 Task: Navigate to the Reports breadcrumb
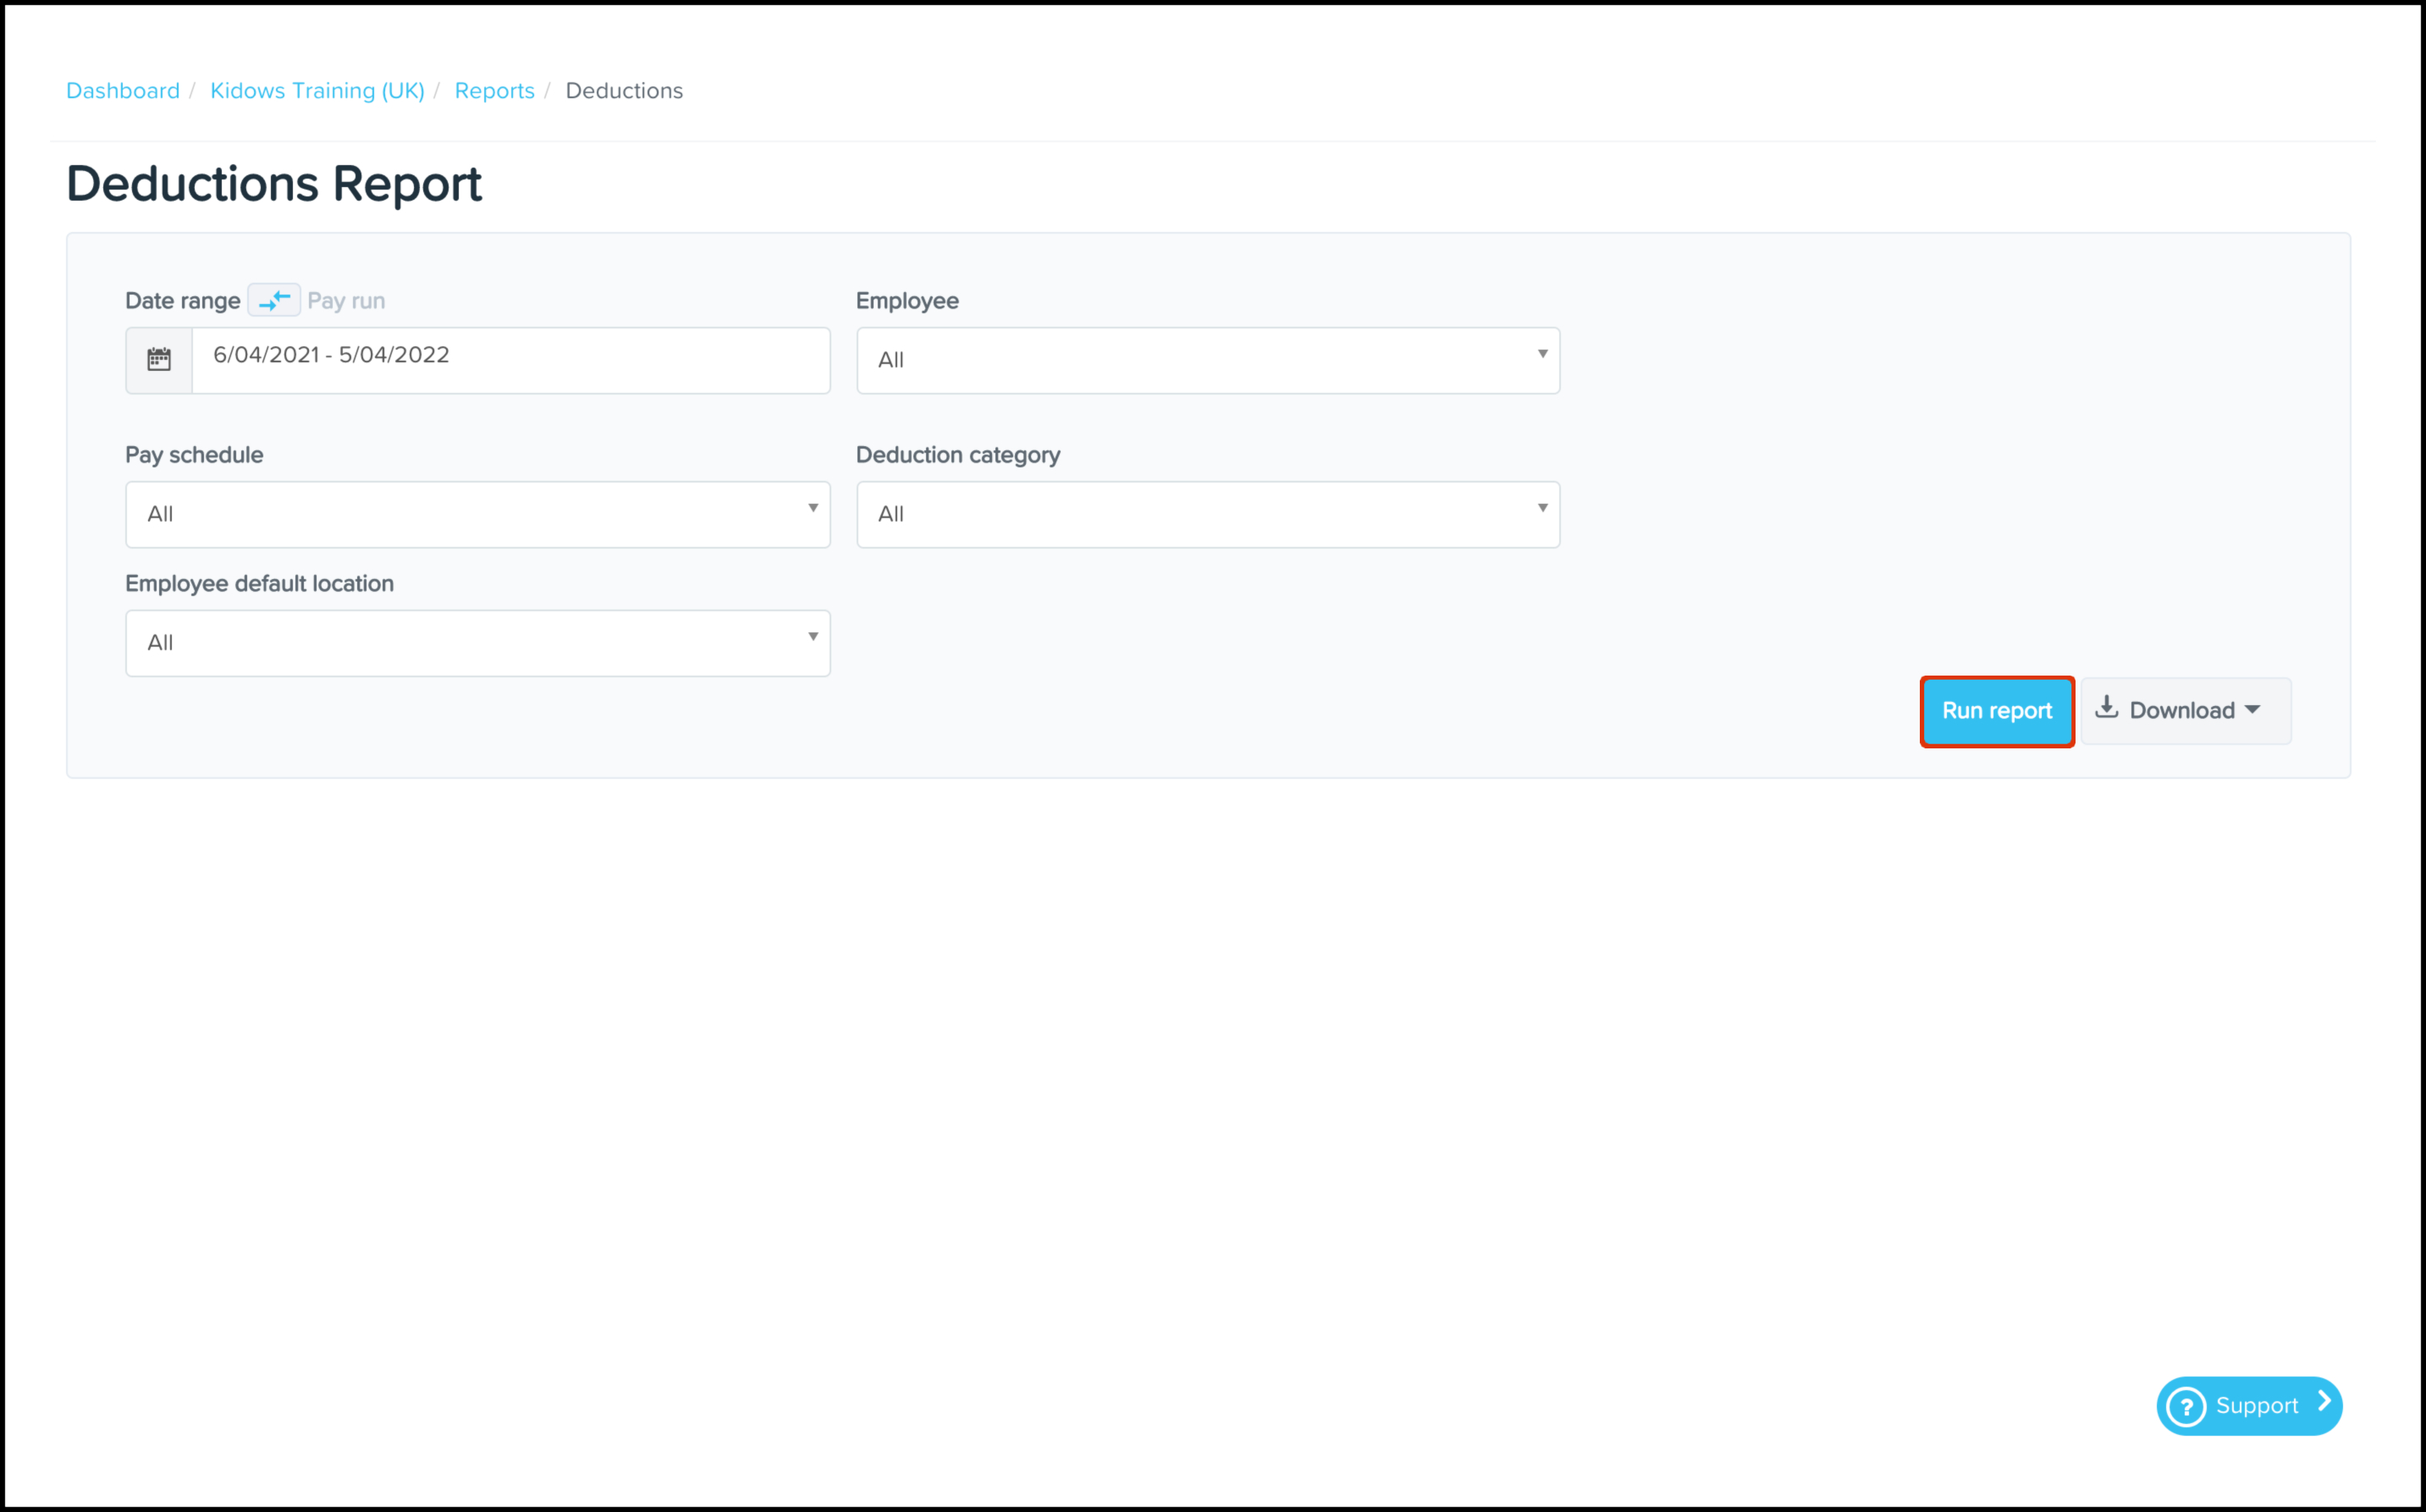click(493, 91)
